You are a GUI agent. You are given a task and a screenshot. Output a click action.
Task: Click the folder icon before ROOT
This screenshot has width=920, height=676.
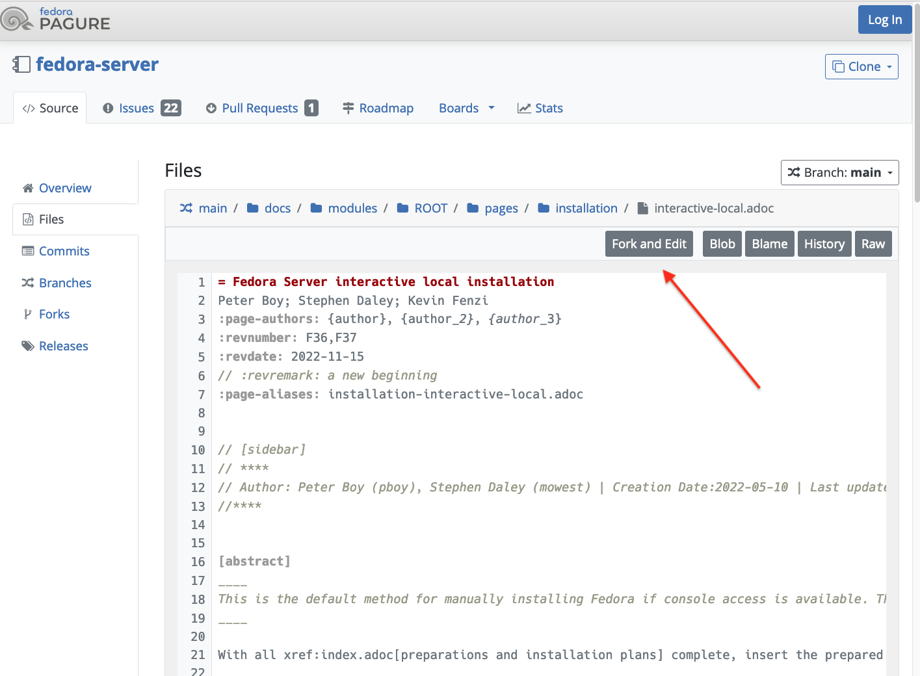[x=402, y=208]
